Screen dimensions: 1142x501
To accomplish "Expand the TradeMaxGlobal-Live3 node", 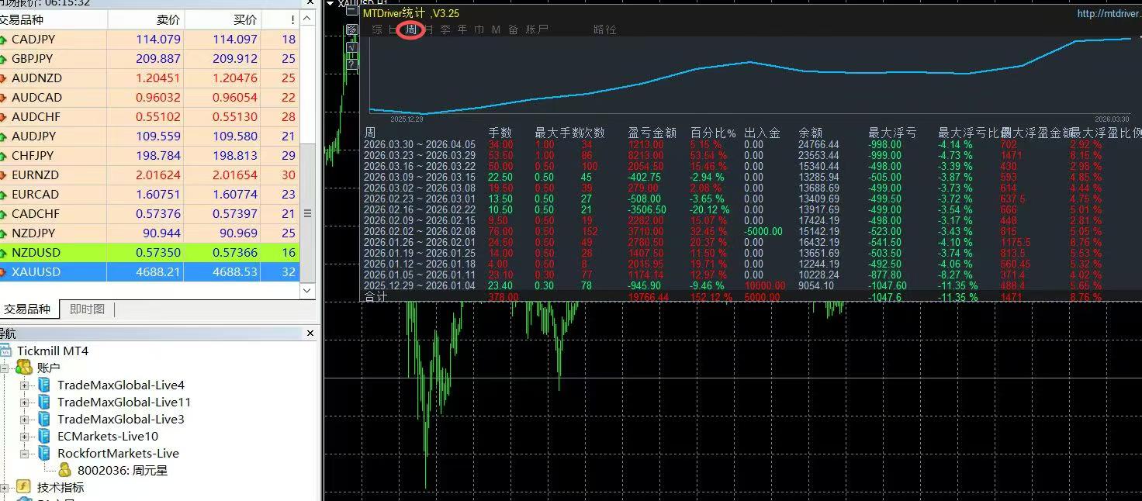I will coord(24,420).
